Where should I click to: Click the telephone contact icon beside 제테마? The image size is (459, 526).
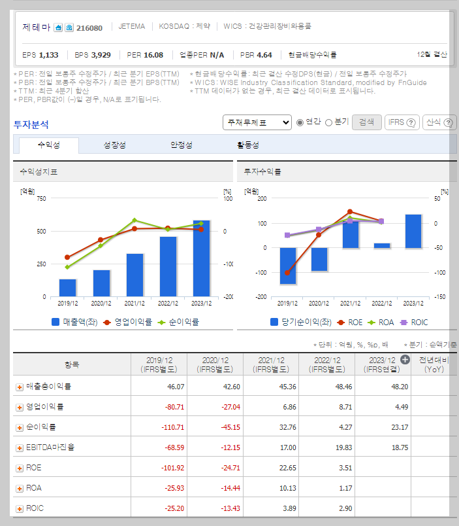click(69, 27)
